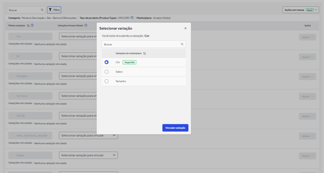The image size is (324, 173).
Task: Click the magnifier icon in top search box
Action: 42,10
